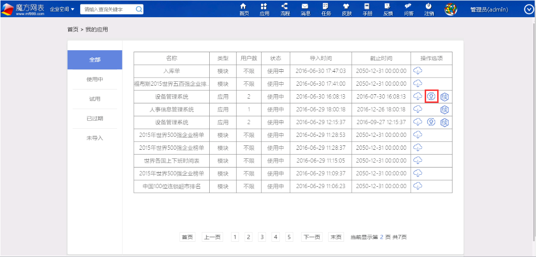Go to page 4 in pagination
Viewport: 536px width, 257px height.
(275, 237)
